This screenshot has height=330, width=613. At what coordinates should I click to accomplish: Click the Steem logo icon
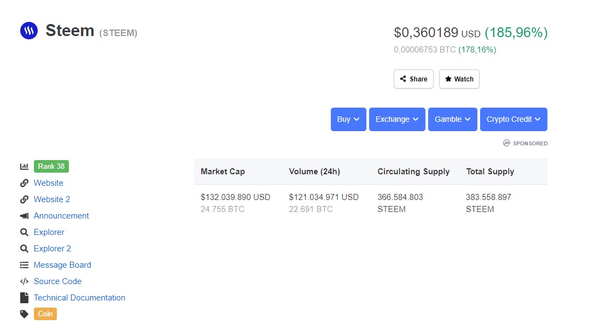point(29,31)
